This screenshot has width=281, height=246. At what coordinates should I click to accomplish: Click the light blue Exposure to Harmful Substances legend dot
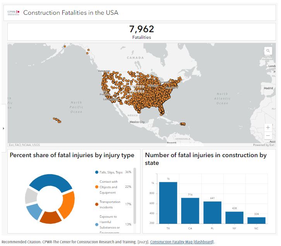(96, 224)
